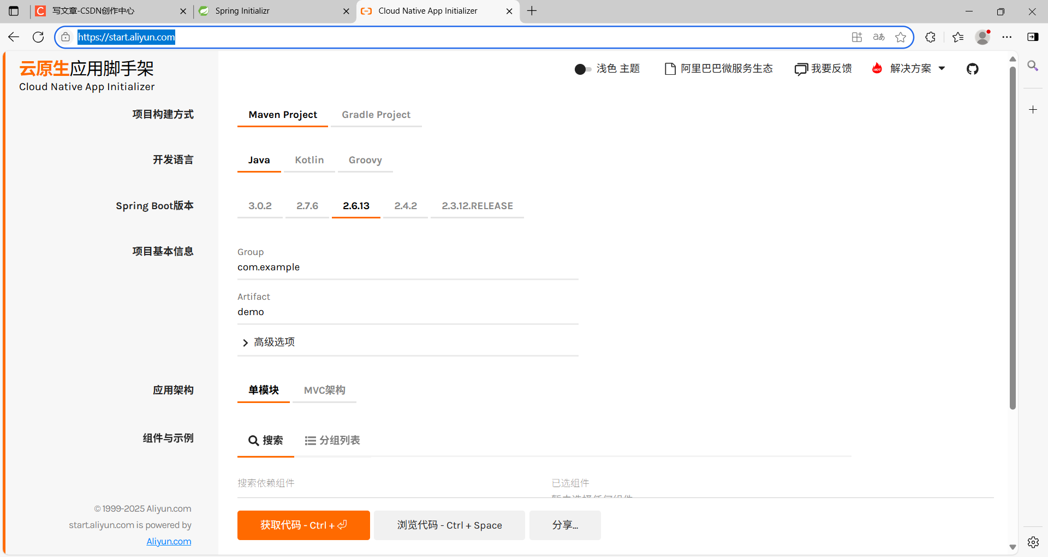
Task: Add a sidebar app with plus icon
Action: (1033, 110)
